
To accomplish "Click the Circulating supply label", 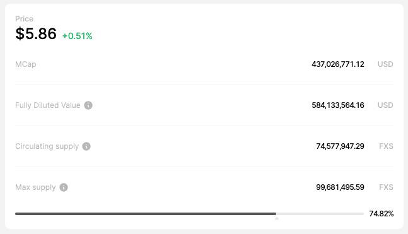I will pos(47,146).
